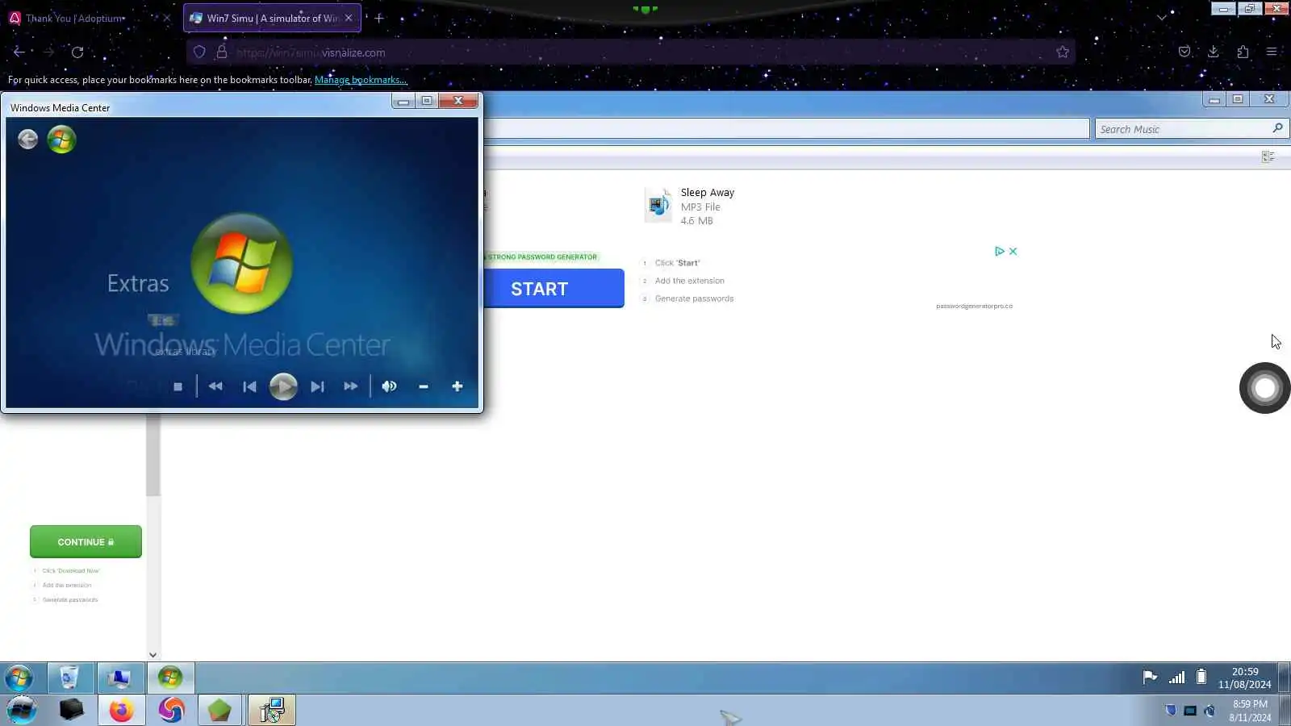Screen dimensions: 1291x726
Task: Close the advertisement with X
Action: click(1013, 251)
